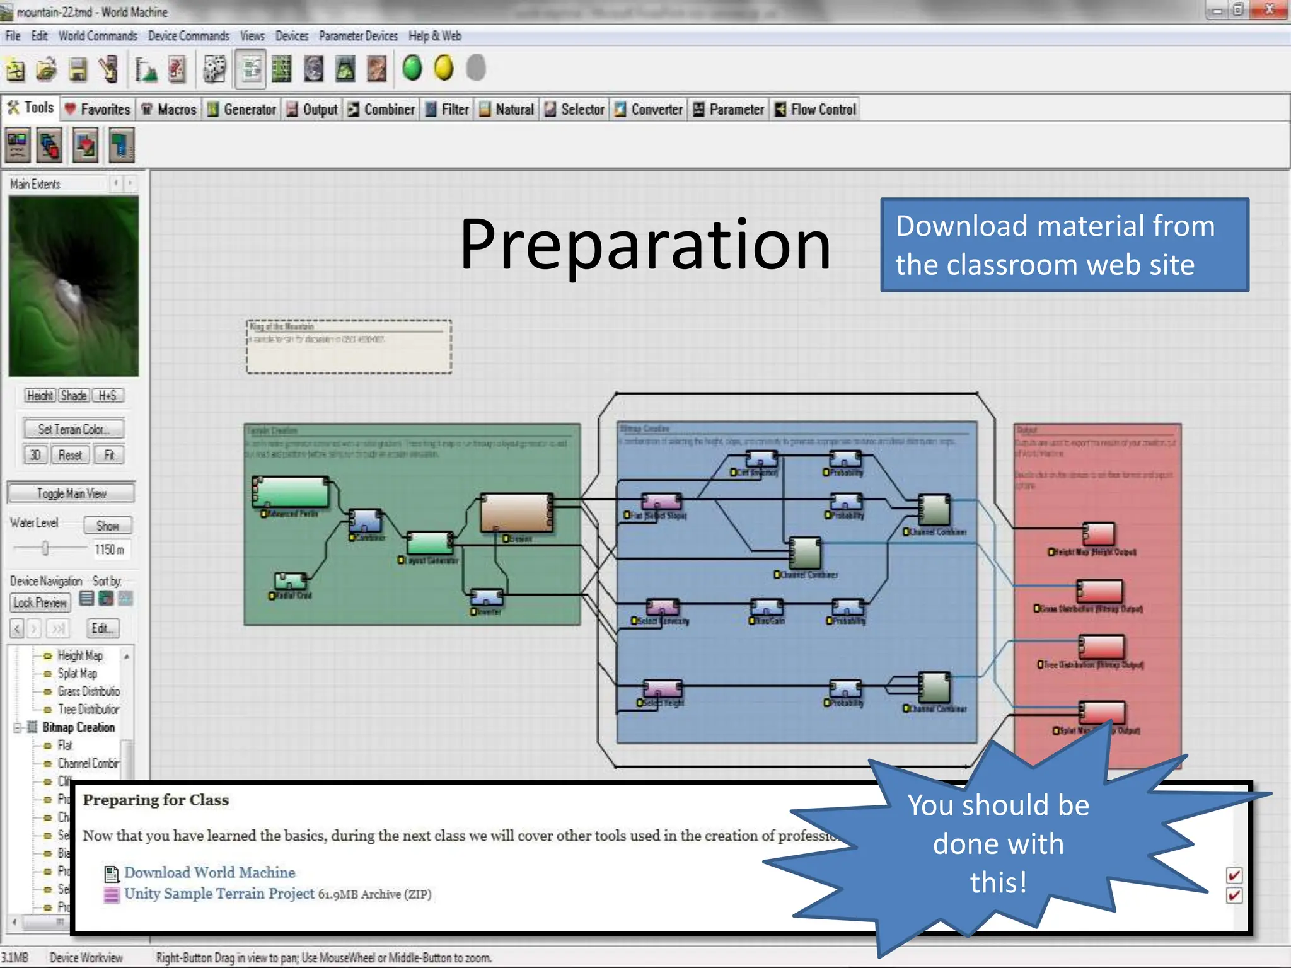Click the Open world folder icon
This screenshot has width=1291, height=968.
click(x=46, y=69)
